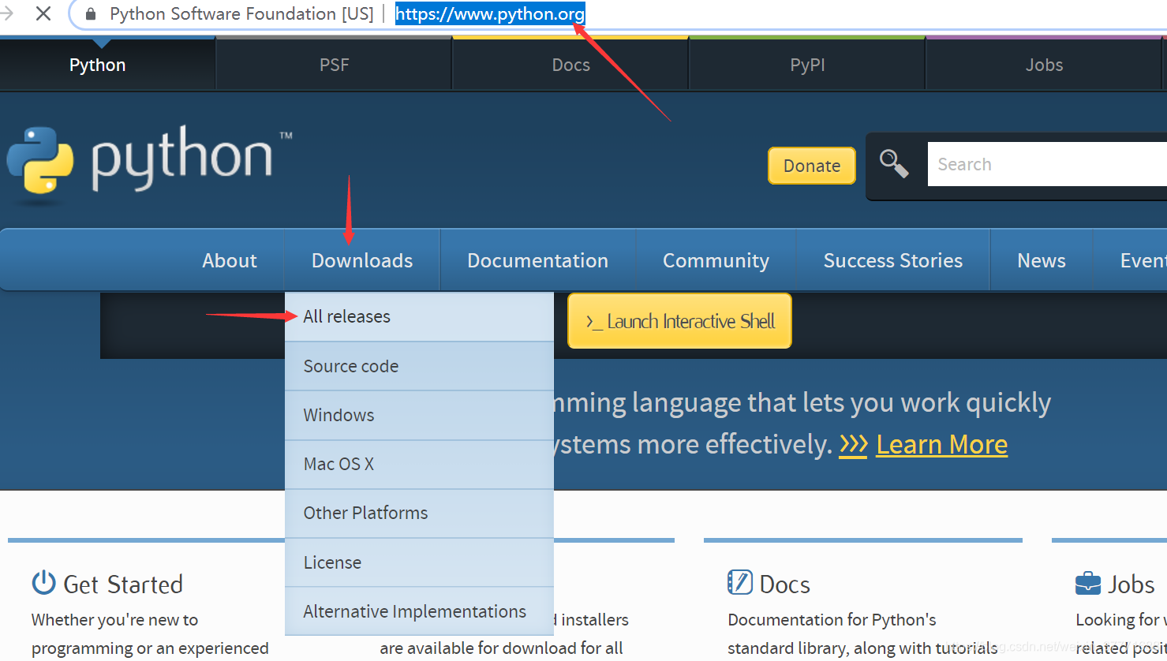
Task: Click the browser stop loading X icon
Action: click(43, 13)
